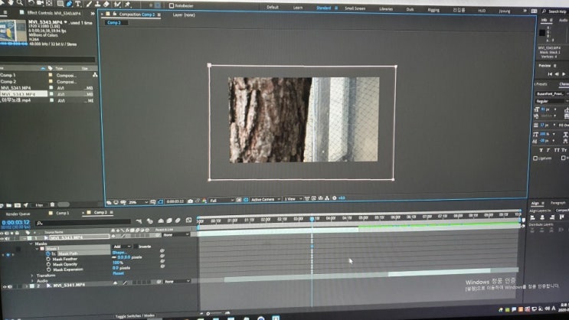
Task: Select the Rotation tool
Action: click(31, 3)
